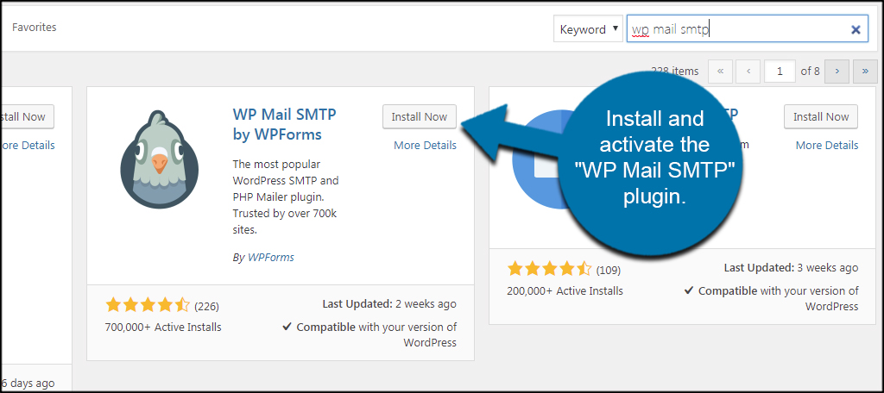Clear the search field with the X icon
This screenshot has height=393, width=884.
pyautogui.click(x=856, y=29)
